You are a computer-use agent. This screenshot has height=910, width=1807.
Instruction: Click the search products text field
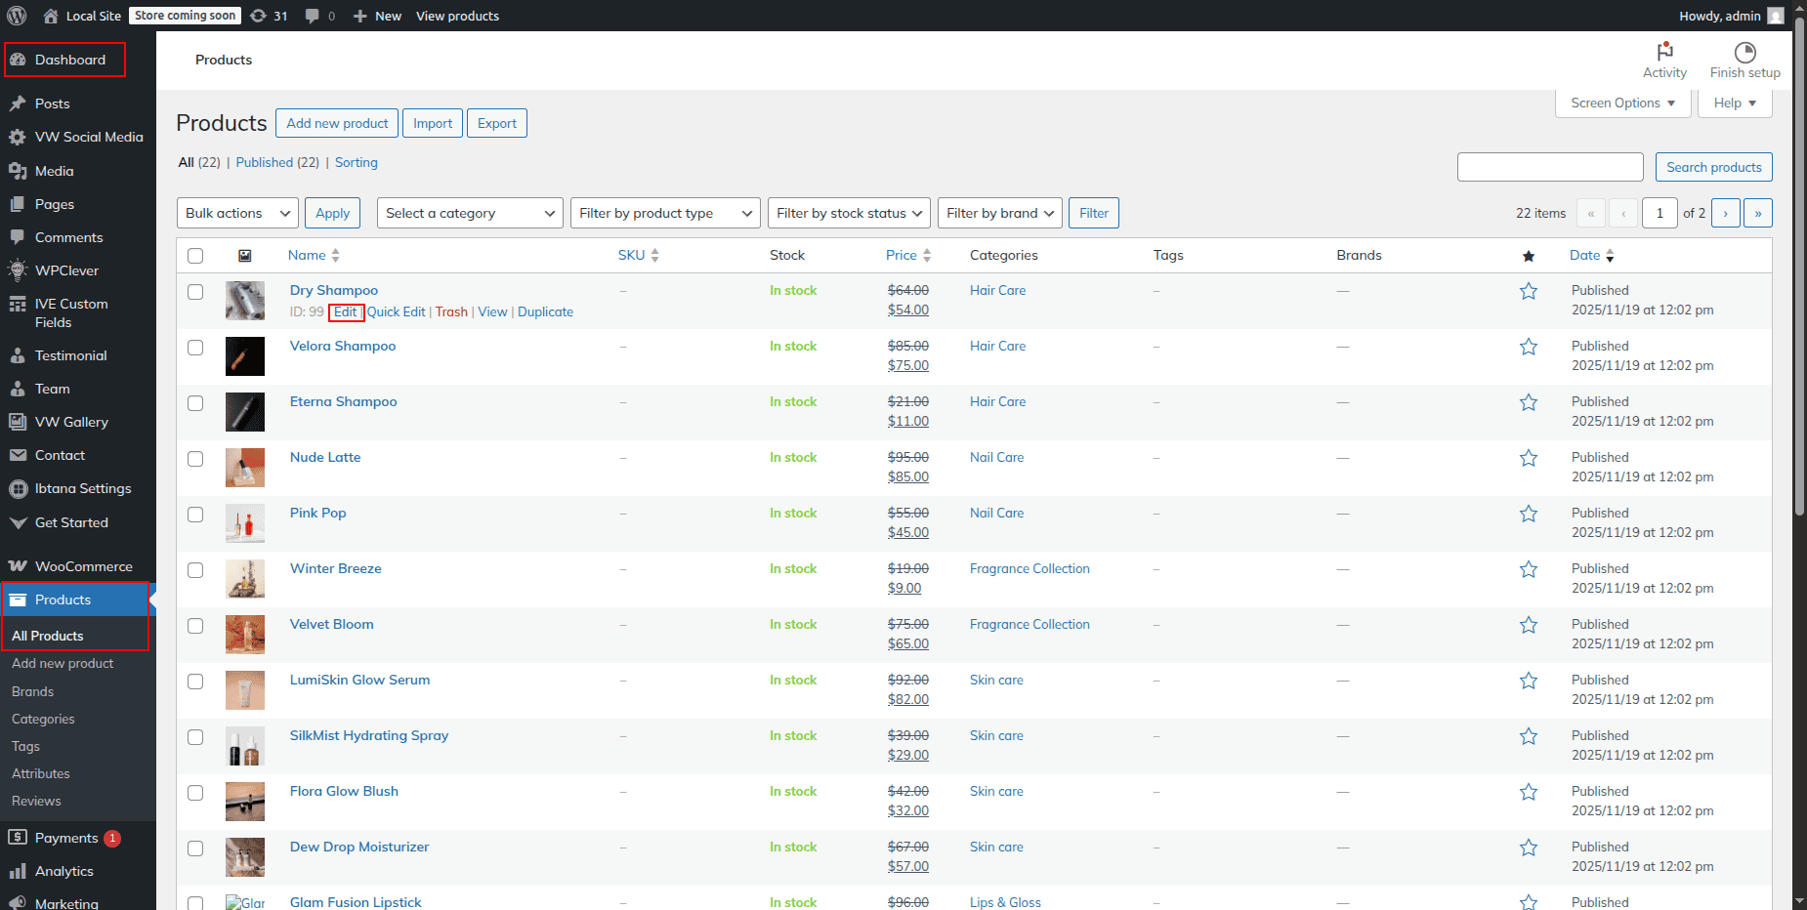(x=1550, y=167)
